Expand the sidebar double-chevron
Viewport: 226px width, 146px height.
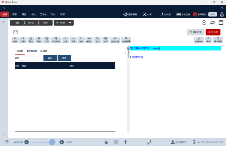coord(5,134)
